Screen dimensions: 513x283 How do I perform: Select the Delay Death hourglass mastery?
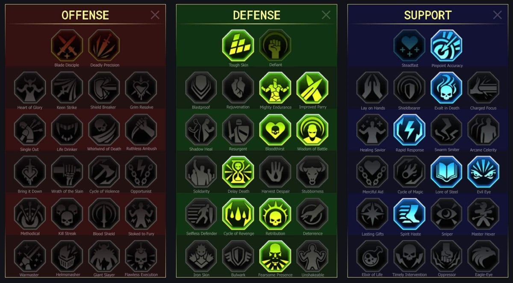click(238, 172)
